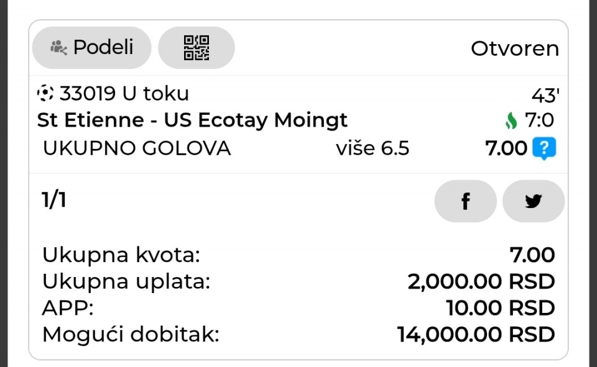Open the QR code button

(197, 47)
